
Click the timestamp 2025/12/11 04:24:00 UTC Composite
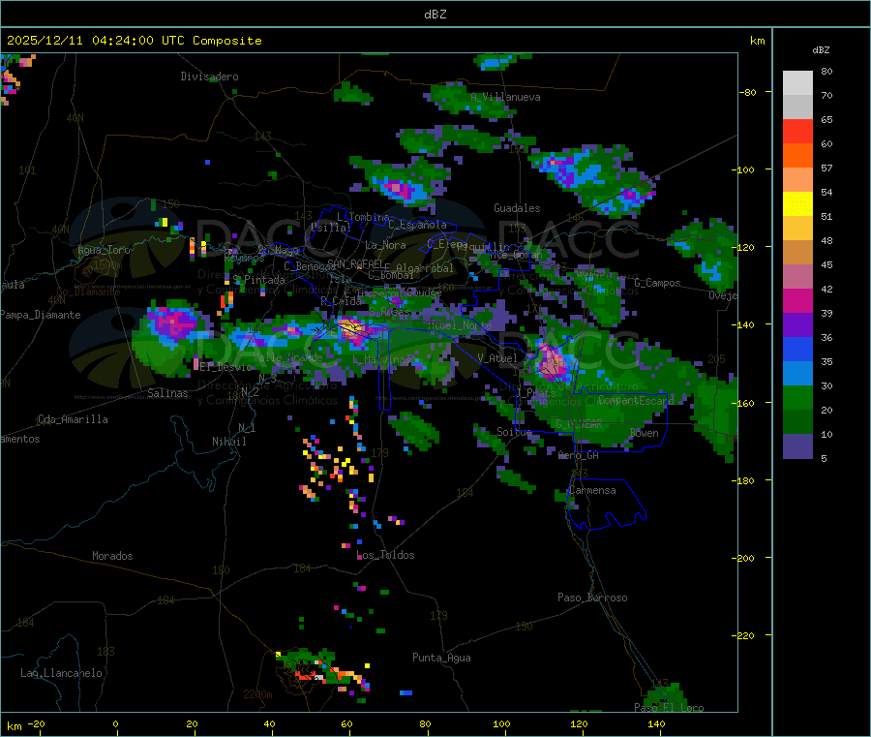click(134, 41)
